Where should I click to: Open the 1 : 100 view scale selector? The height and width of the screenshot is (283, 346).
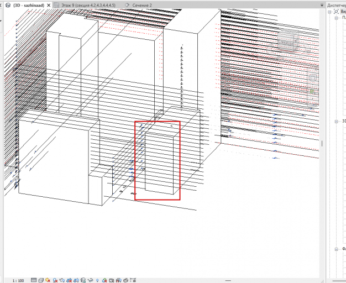coord(18,281)
